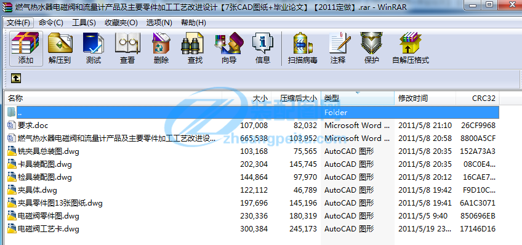The height and width of the screenshot is (245, 522).
Task: Click the folder icon of the '..' row
Action: [x=12, y=112]
